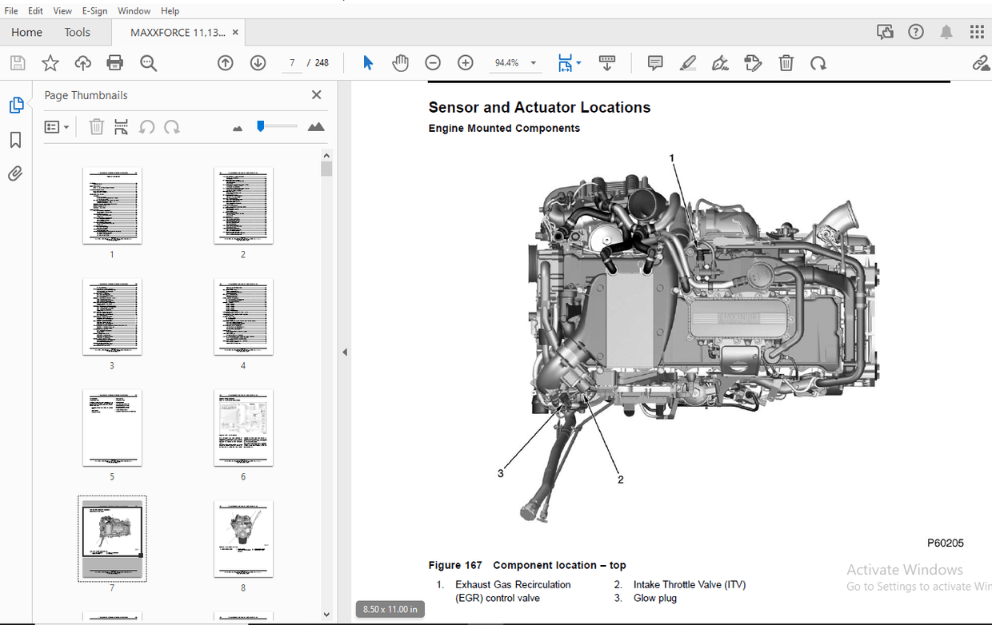992x625 pixels.
Task: Open the Add Comment tool
Action: [x=654, y=62]
